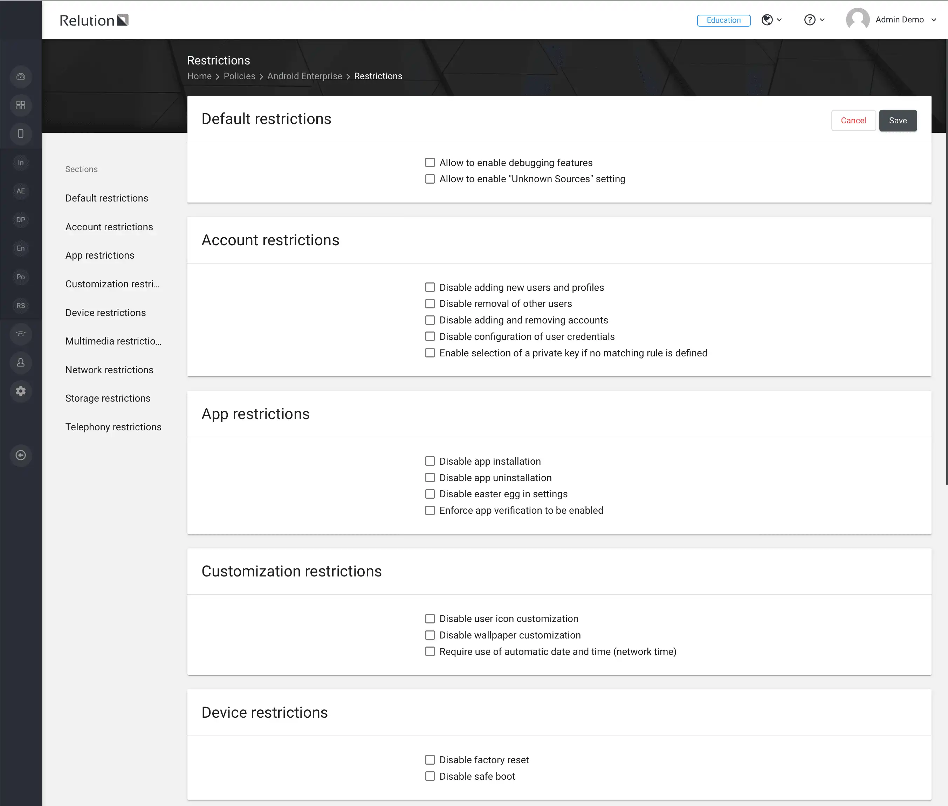
Task: Check 'Disable configuration of user credentials'
Action: (x=430, y=337)
